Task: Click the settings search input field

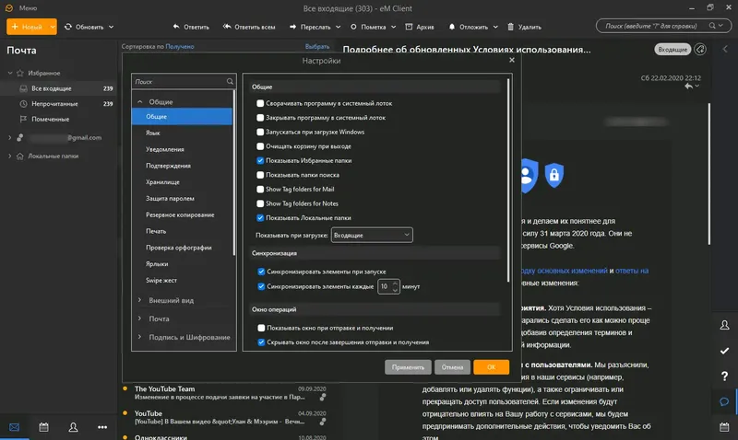Action: (x=175, y=82)
